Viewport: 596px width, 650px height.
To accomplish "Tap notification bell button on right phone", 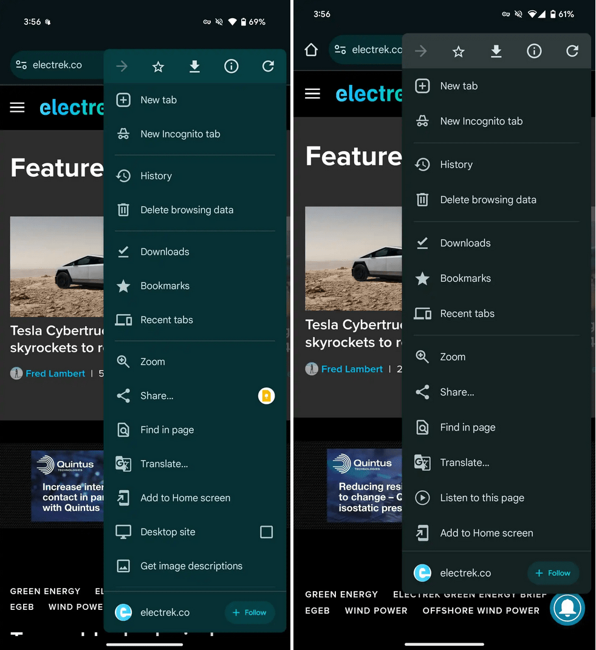I will [567, 608].
